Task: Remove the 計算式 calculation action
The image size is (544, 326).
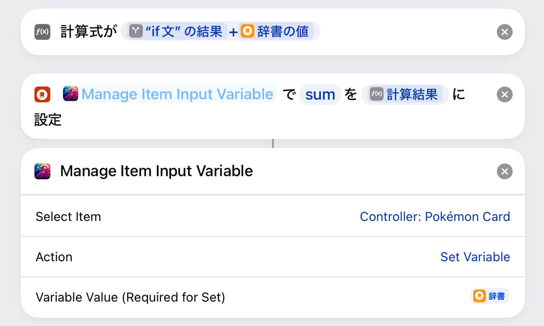Action: coord(505,32)
